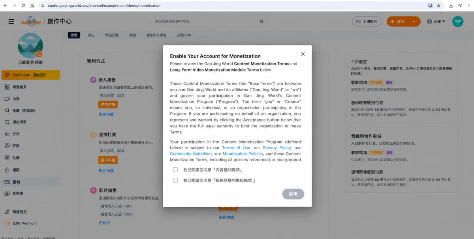Select 營利 in the sidebar

[x=31, y=182]
